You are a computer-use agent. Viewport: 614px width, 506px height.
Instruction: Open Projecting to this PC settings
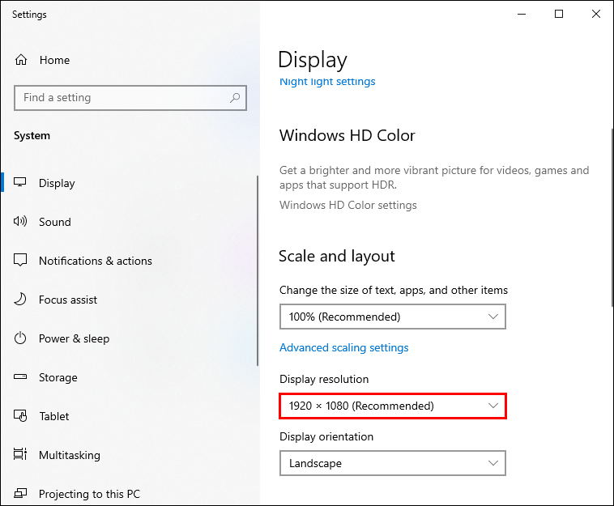click(91, 494)
